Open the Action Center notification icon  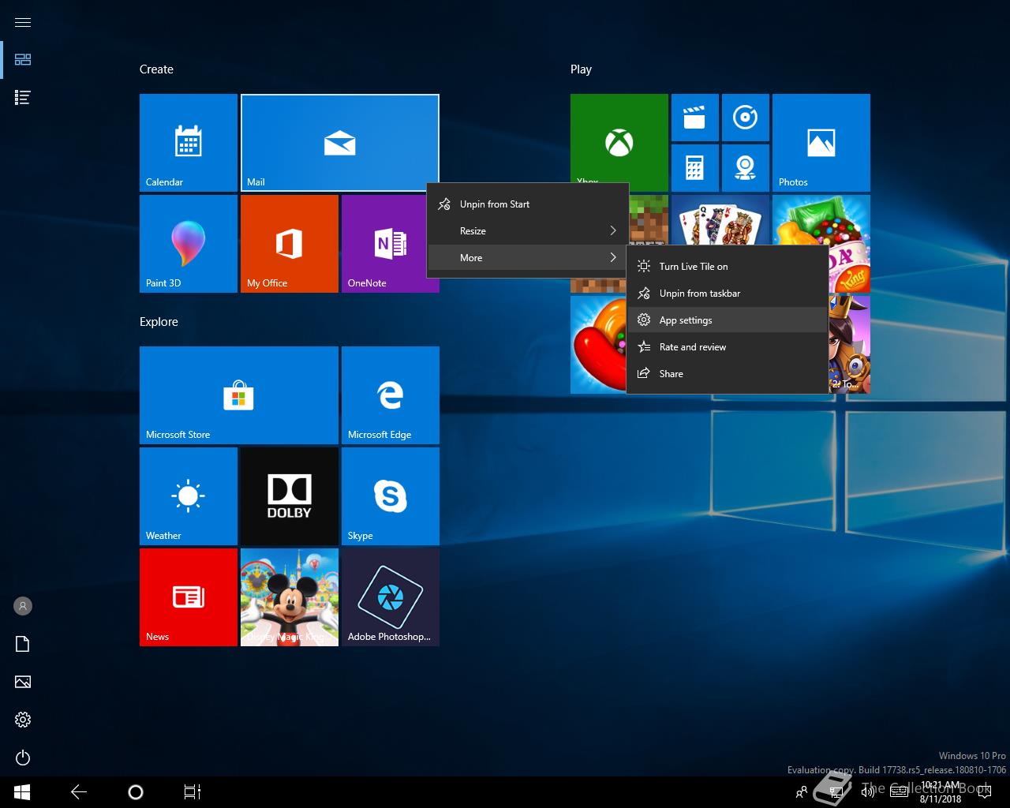(986, 792)
